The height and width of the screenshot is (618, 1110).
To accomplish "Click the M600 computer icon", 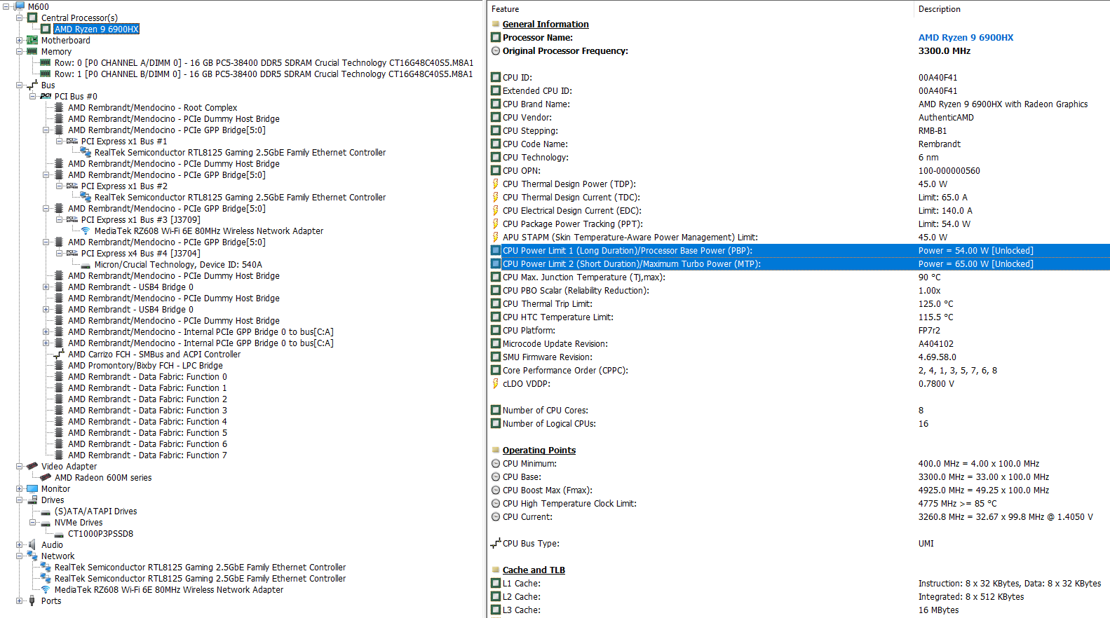I will pyautogui.click(x=20, y=6).
